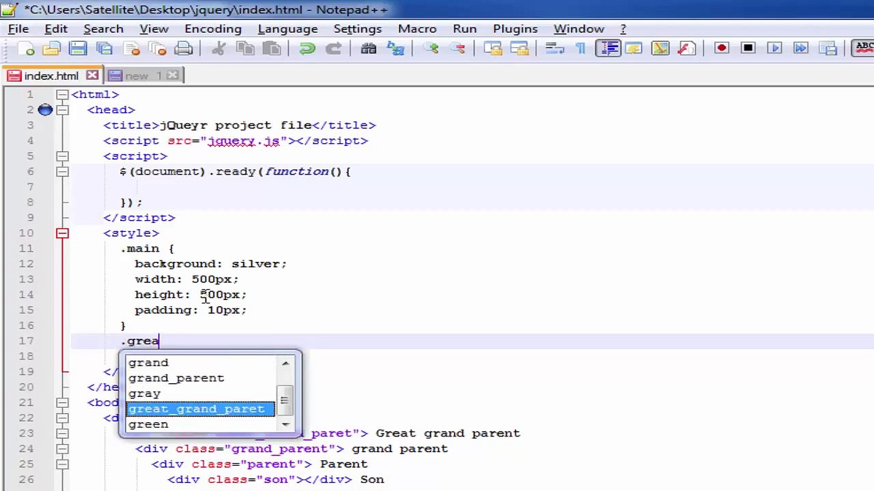Click the autocomplete list scroll-up arrow

point(285,363)
